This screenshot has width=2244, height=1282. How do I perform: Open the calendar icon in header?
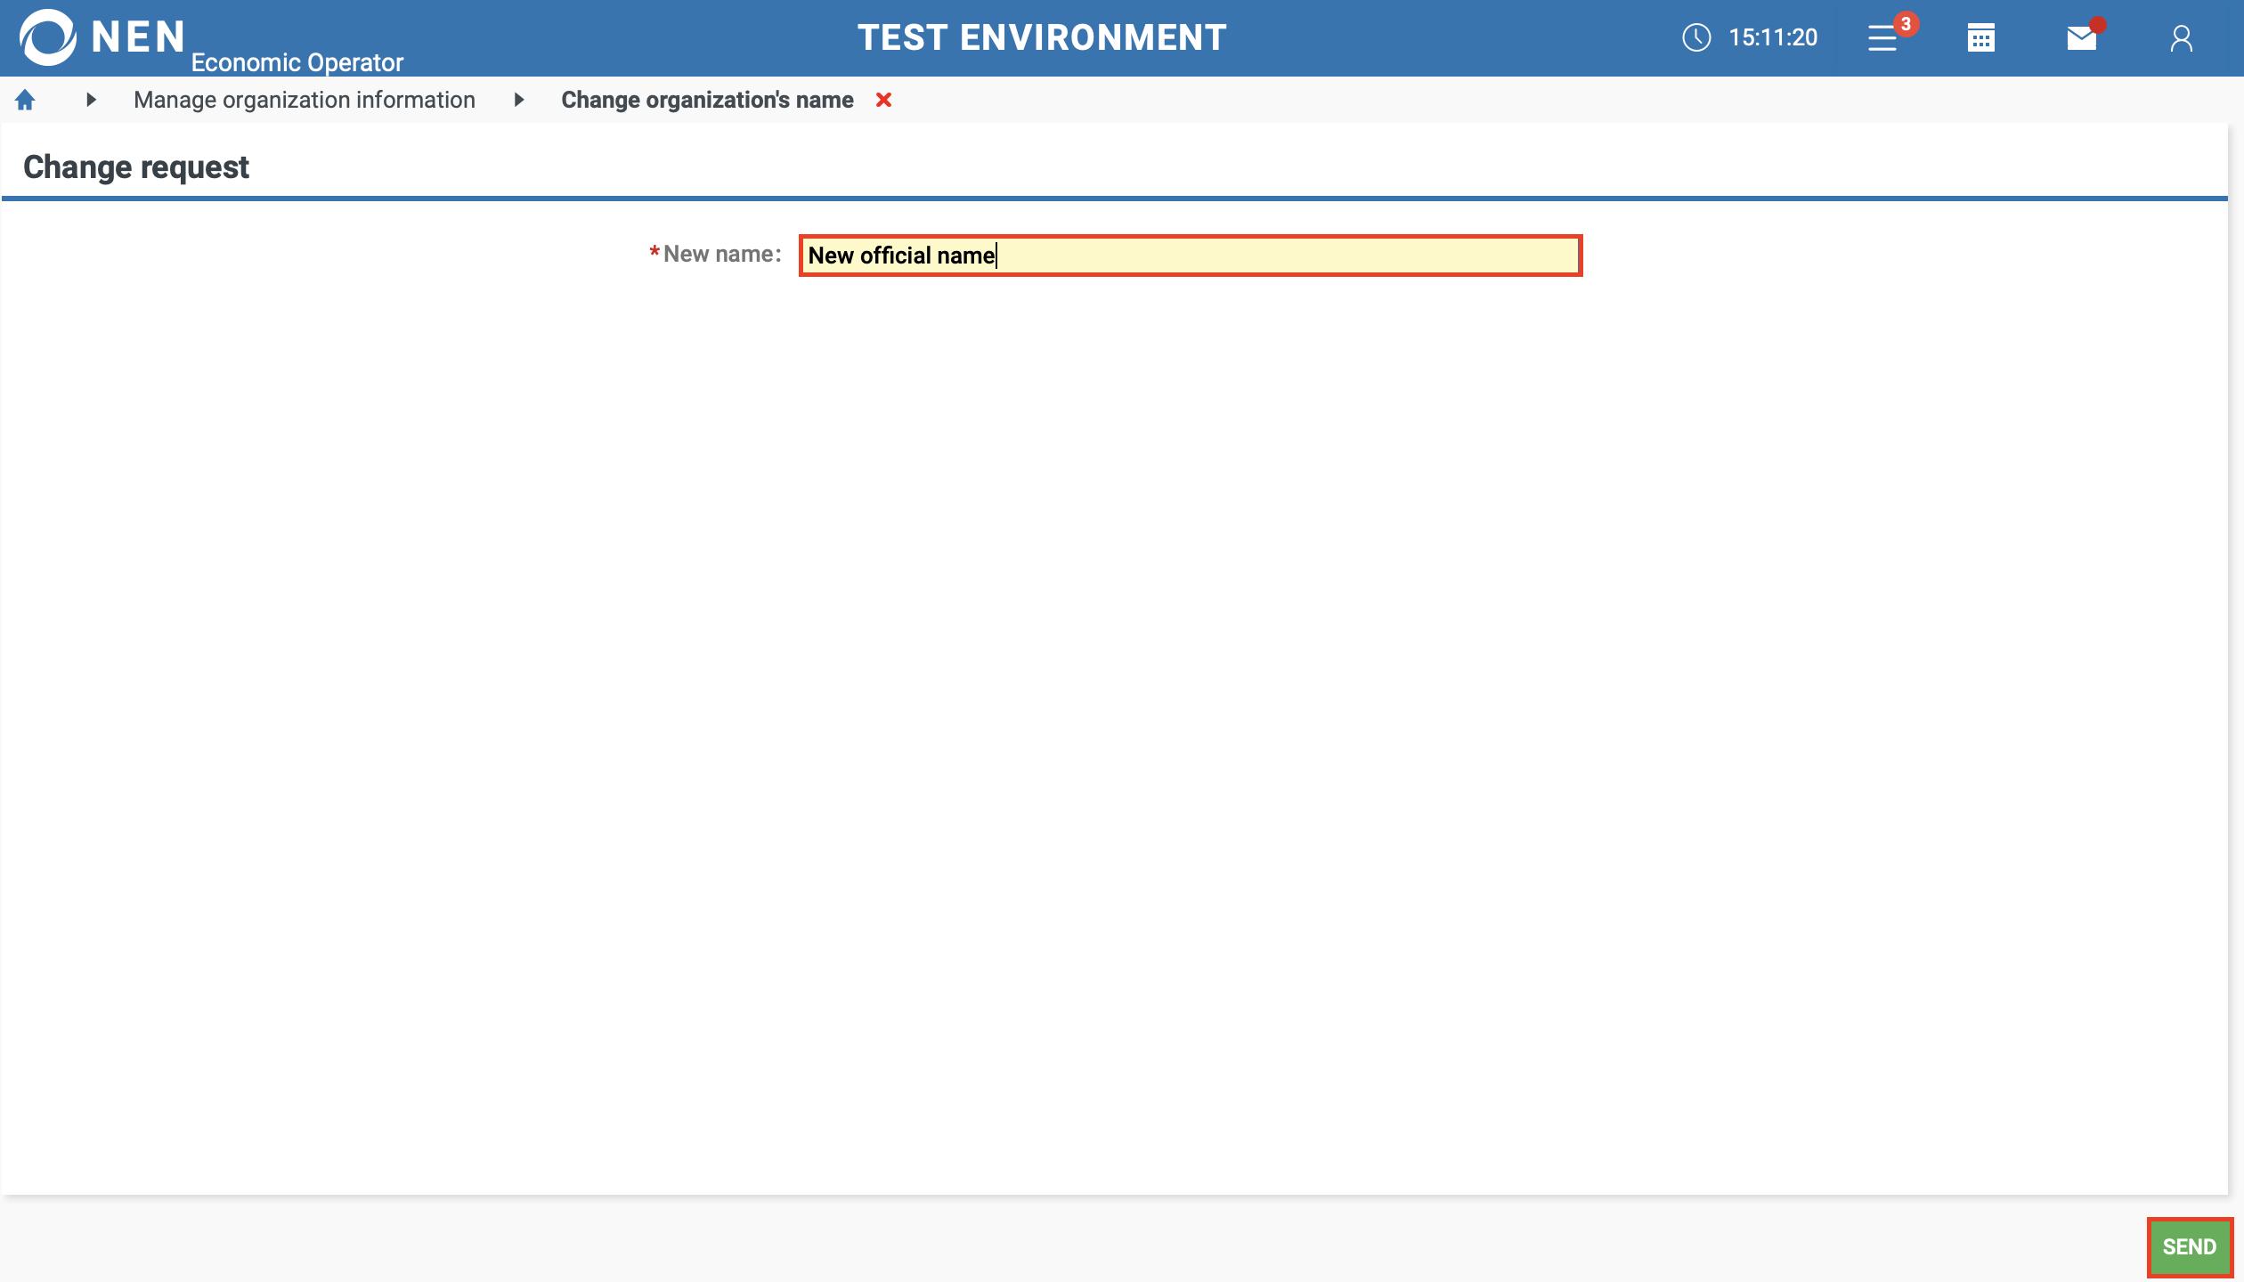point(1980,38)
